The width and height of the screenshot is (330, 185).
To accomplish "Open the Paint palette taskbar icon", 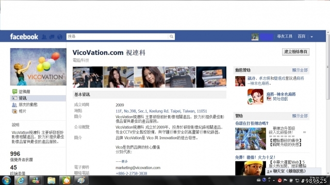I will tap(81, 180).
